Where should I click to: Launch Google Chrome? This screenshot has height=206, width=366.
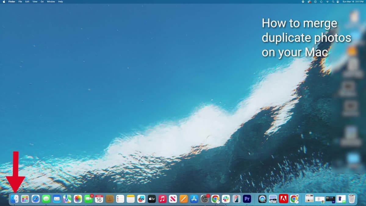[x=215, y=199]
